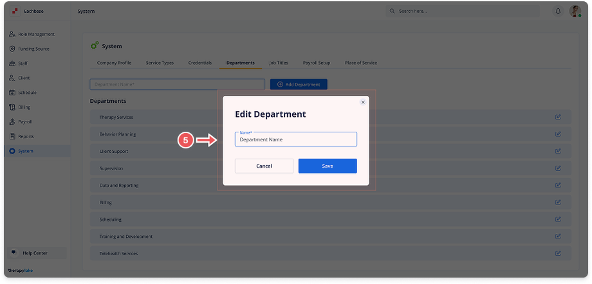Click the Eachbase company name

pyautogui.click(x=33, y=12)
